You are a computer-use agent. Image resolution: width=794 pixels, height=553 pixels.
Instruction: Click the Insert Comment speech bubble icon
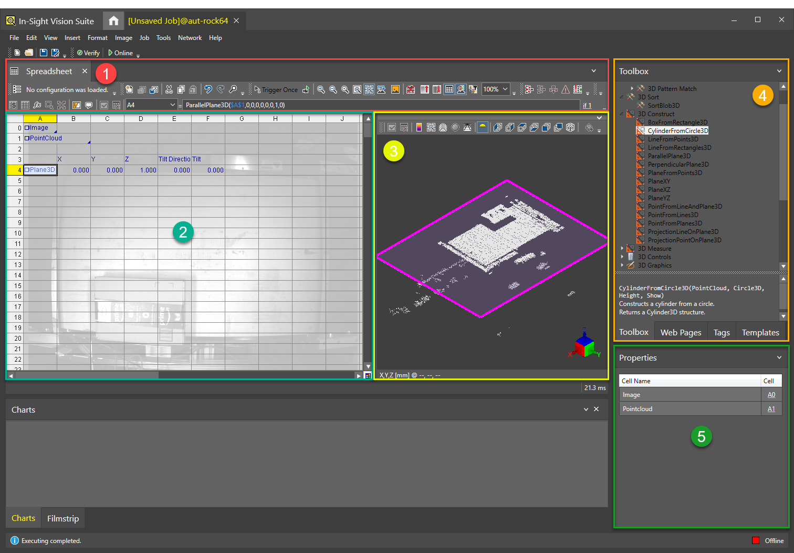point(89,105)
